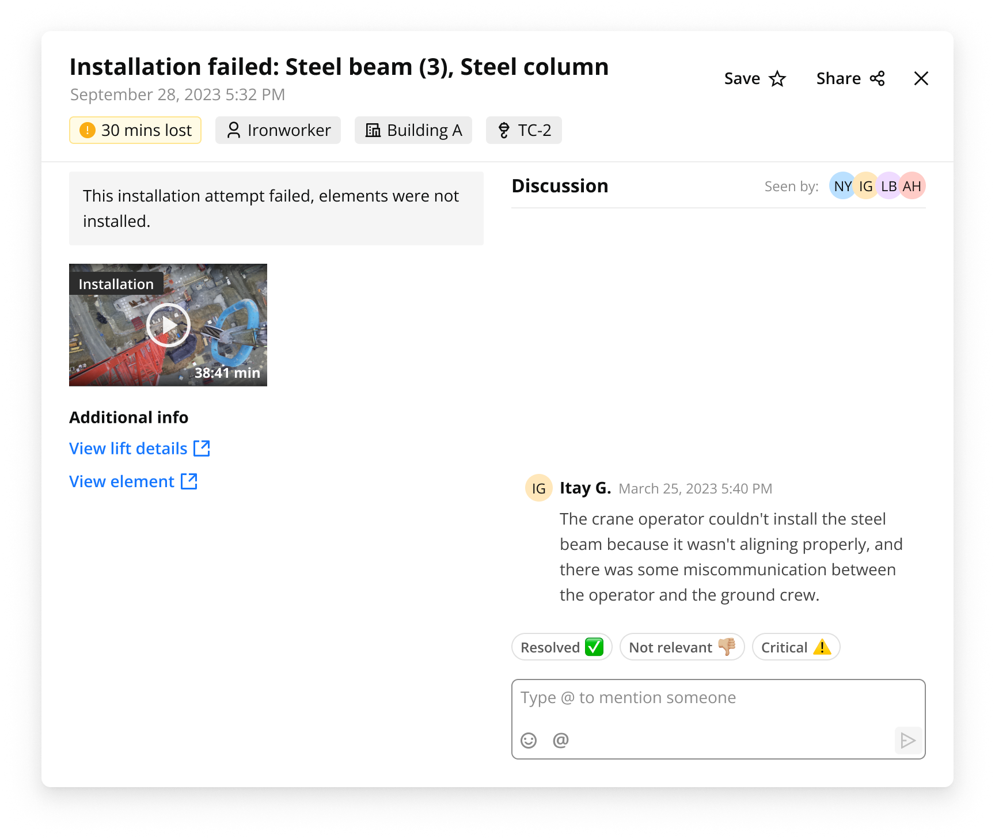
Task: Mark discussion as Resolved
Action: [x=561, y=647]
